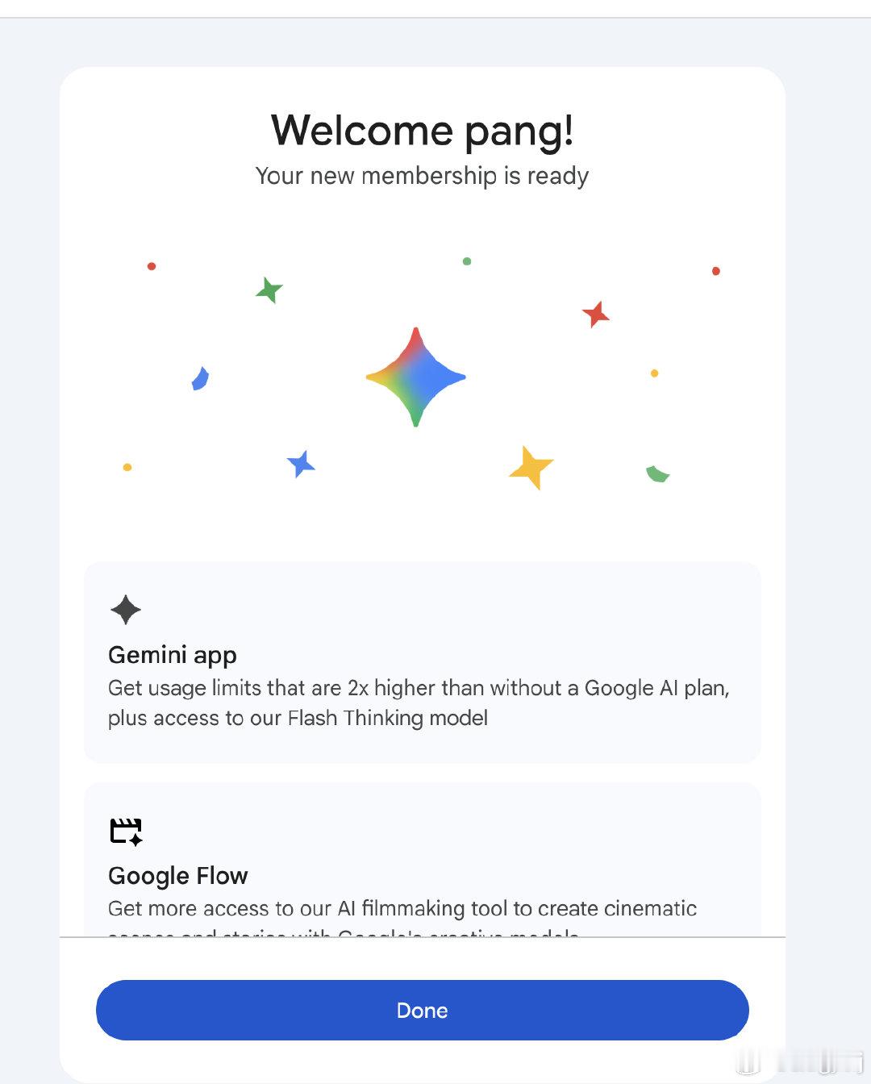
Task: Click the green four-point confetti star
Action: pyautogui.click(x=269, y=290)
